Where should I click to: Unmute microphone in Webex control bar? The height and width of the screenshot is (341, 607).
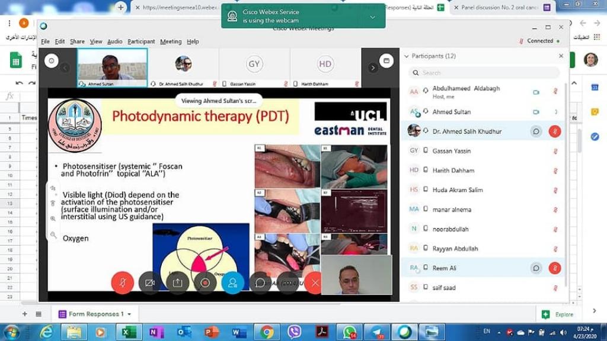point(123,283)
